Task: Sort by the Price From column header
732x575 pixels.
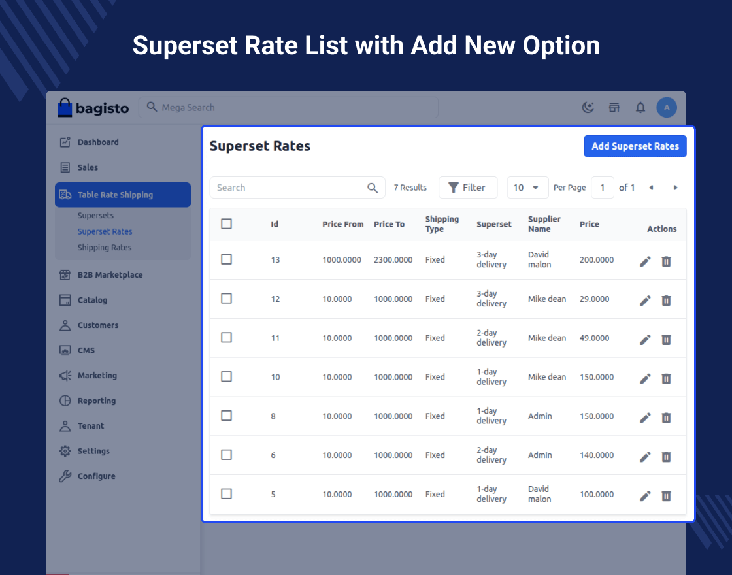Action: click(342, 225)
